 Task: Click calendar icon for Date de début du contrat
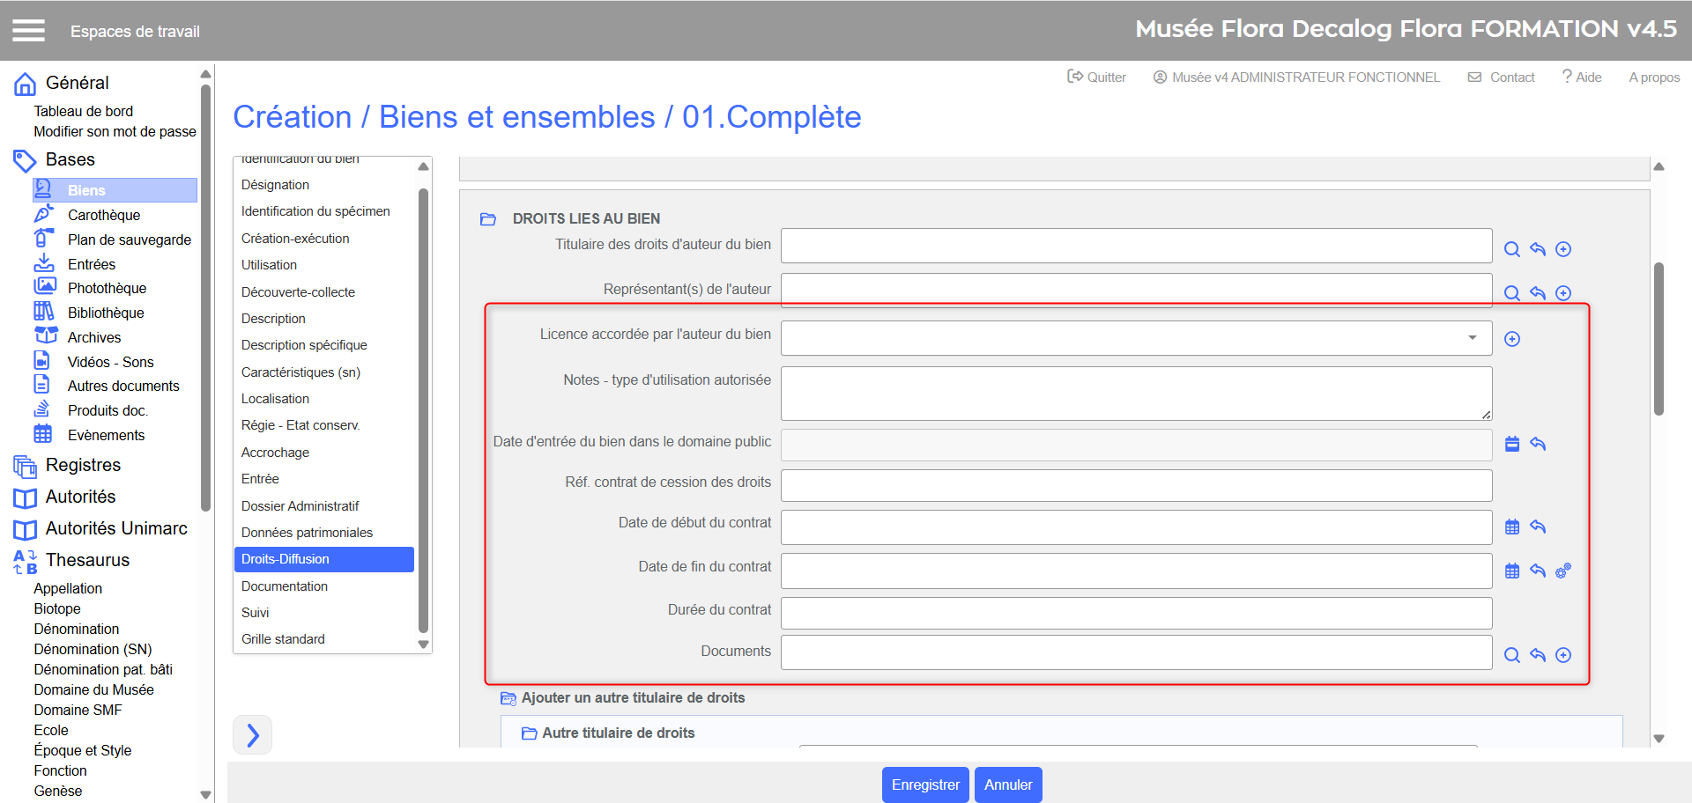click(x=1511, y=527)
